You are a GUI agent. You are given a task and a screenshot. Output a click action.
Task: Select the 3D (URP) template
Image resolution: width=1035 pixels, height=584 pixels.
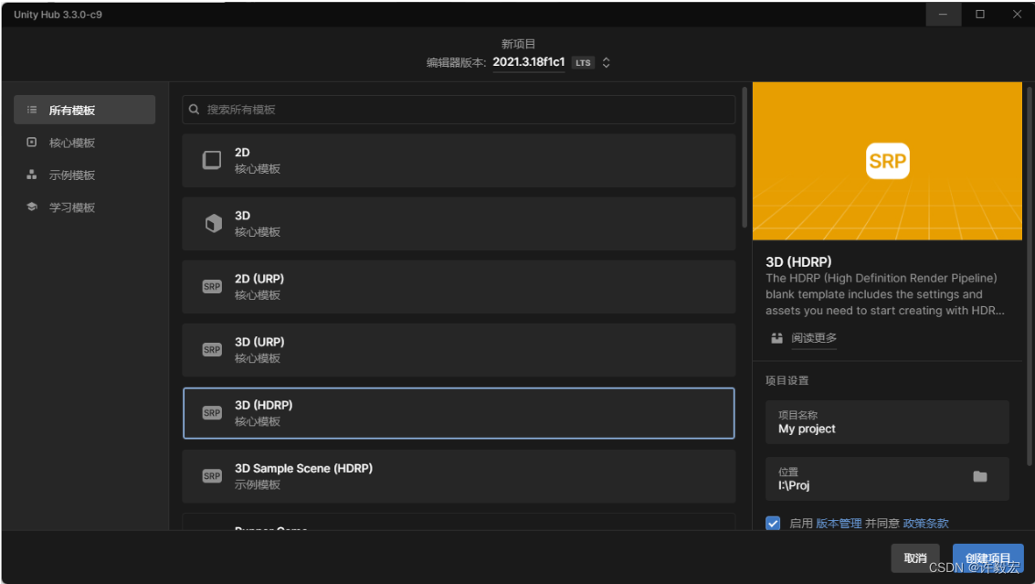pyautogui.click(x=459, y=349)
